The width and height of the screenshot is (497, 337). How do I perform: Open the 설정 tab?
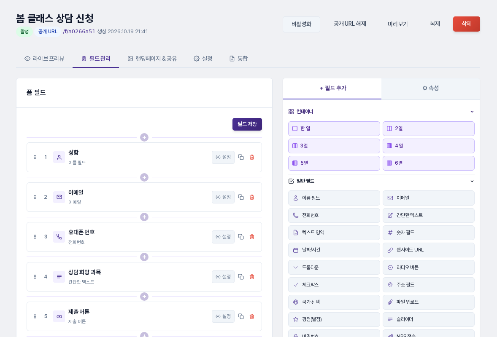(x=203, y=59)
